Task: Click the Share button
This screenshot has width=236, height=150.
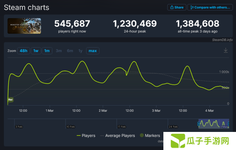Action: point(177,7)
